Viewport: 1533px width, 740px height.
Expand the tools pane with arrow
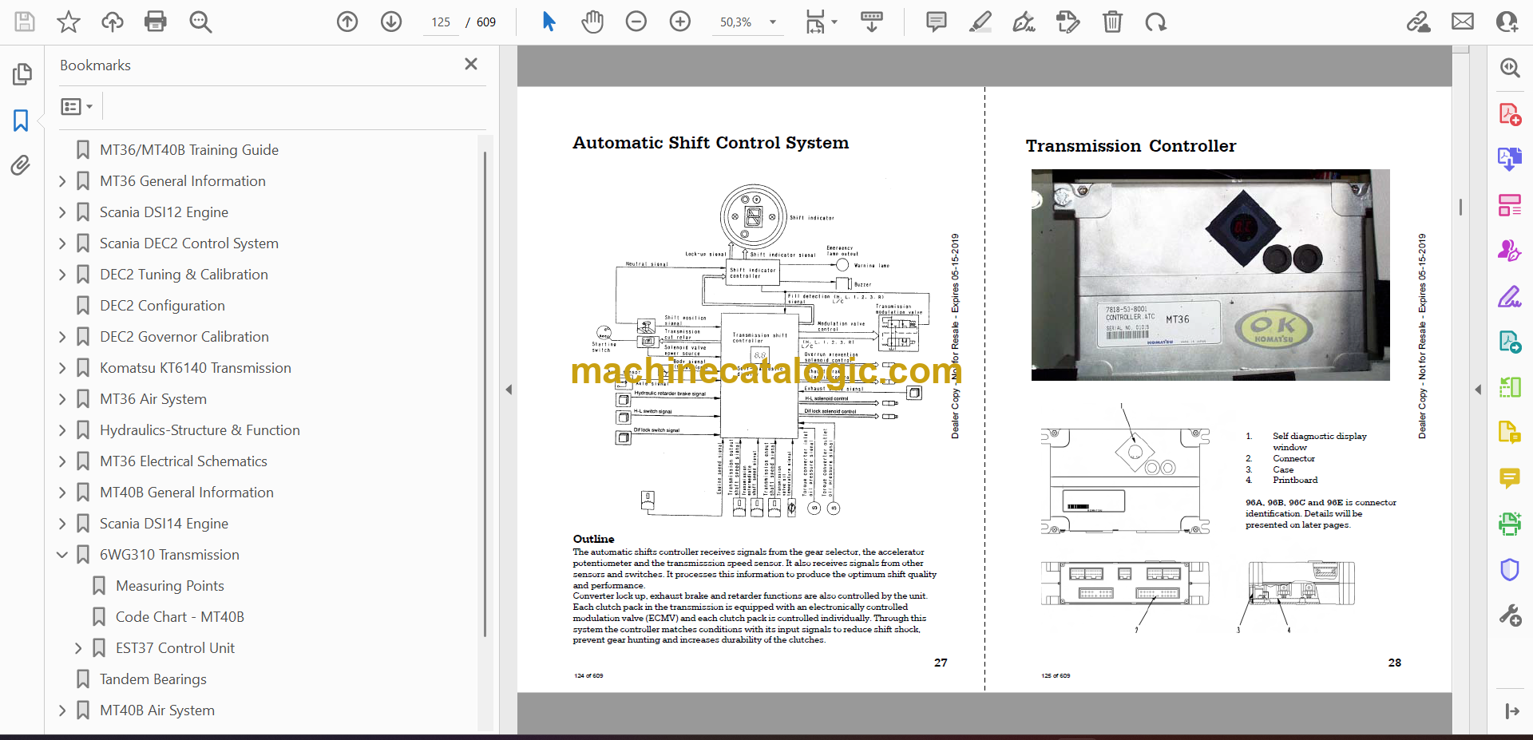[1511, 711]
